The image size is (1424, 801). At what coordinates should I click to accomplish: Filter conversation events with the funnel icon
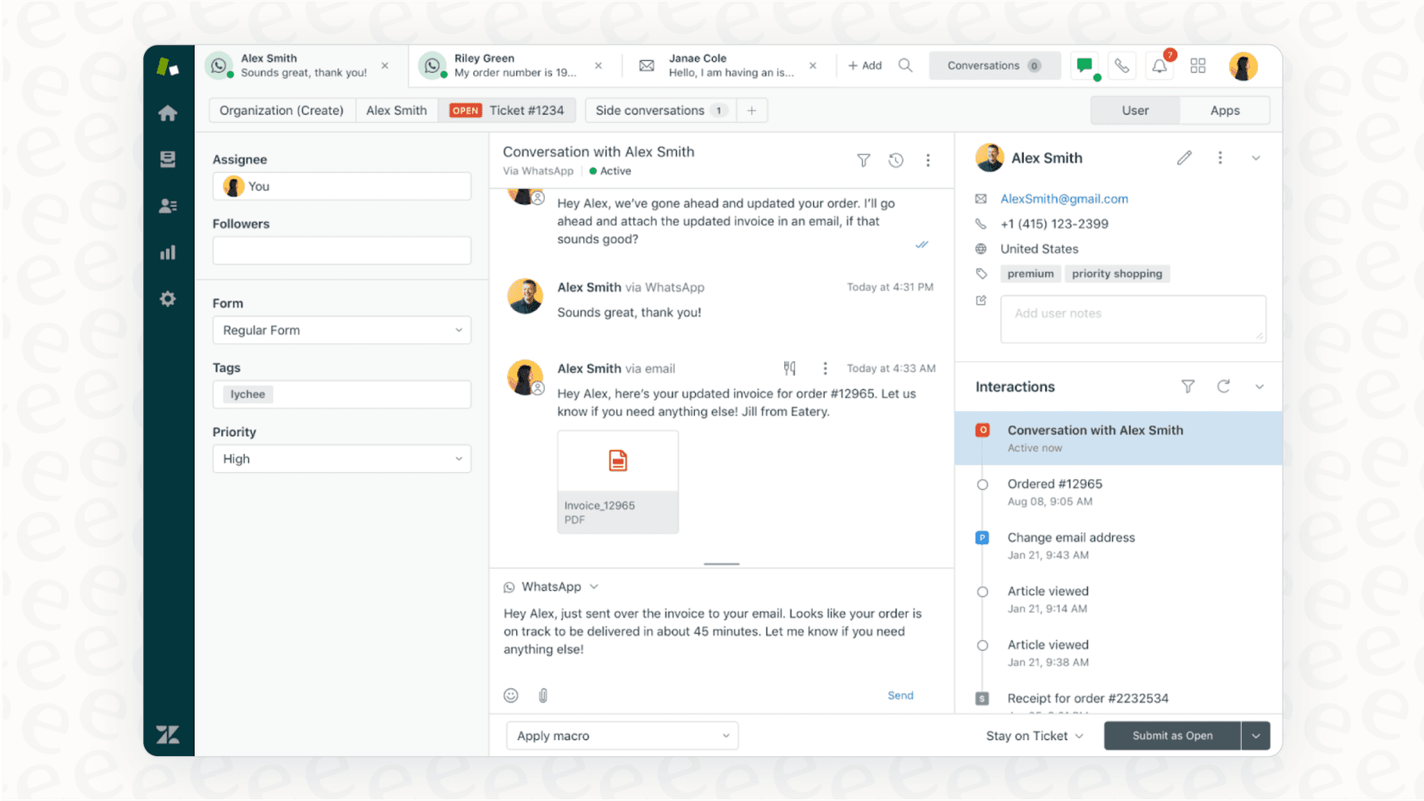863,160
